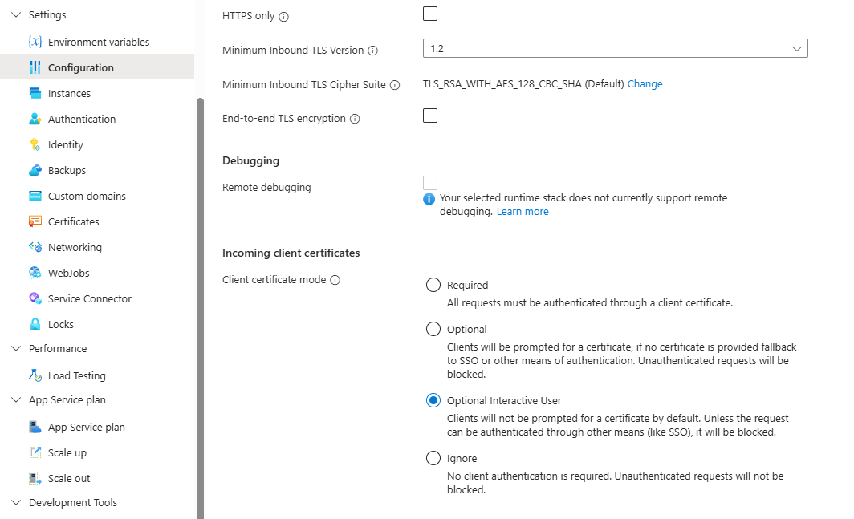Toggle End-to-end TLS encryption checkbox
This screenshot has width=854, height=519.
[x=430, y=116]
